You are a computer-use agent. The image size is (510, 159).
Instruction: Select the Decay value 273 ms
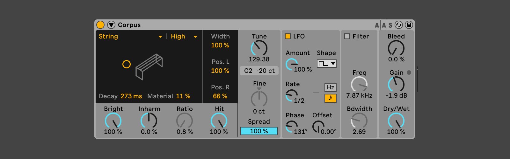[131, 96]
